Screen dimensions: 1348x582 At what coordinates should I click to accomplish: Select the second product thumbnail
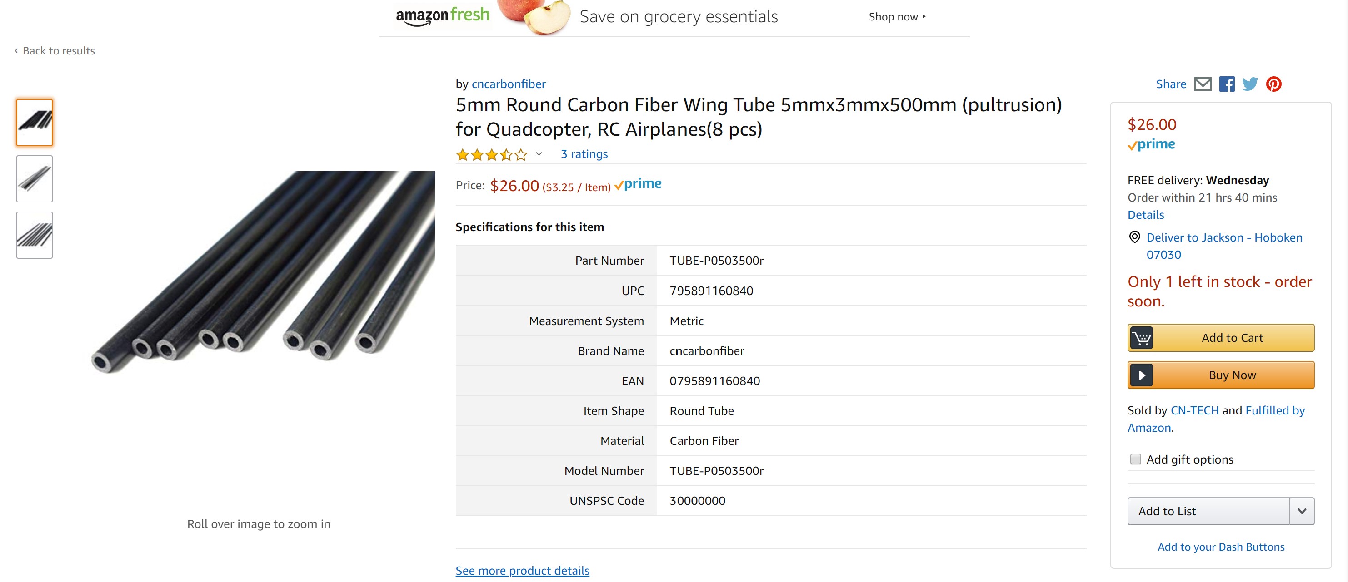(x=35, y=179)
